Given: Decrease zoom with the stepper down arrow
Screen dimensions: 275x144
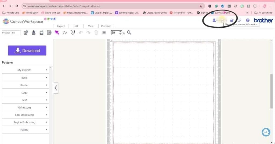Looking at the screenshot, I should [120, 34].
